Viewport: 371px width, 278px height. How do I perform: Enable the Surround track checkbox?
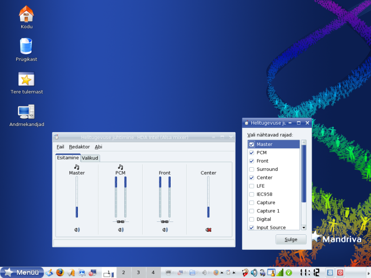tap(251, 169)
